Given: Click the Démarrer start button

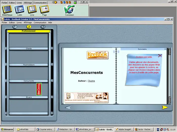Looking at the screenshot, I should 7,129.
